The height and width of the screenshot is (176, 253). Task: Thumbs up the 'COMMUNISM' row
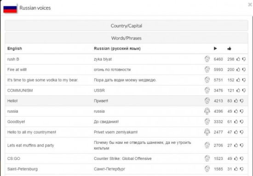click(x=238, y=90)
